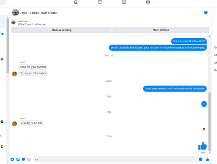Viewport: 217px width, 164px height.
Task: Open the '$500 – 2 beds 1 bath House' listing
Action: (32, 24)
